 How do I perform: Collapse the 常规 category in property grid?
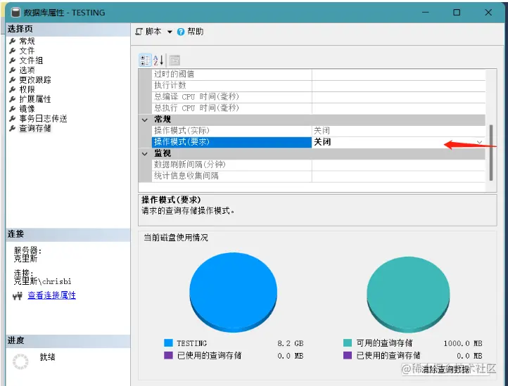pos(145,120)
